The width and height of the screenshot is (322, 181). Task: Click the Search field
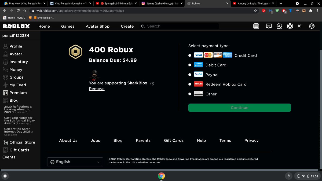[x=180, y=26]
